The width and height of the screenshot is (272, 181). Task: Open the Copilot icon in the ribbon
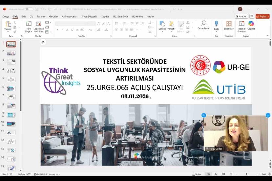[x=251, y=24]
